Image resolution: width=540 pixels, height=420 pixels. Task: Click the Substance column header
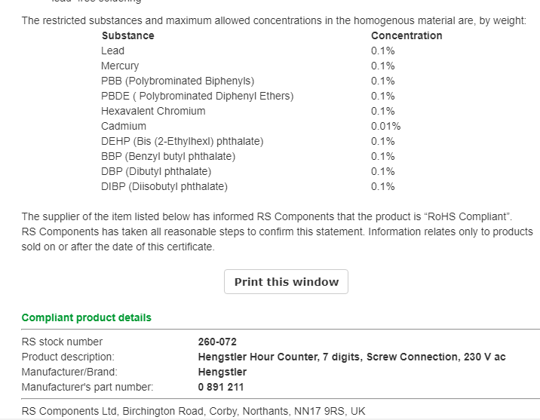(127, 35)
